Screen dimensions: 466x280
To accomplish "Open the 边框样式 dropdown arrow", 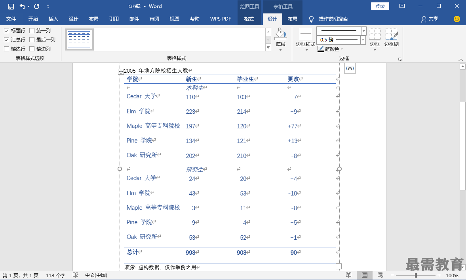I will [x=306, y=50].
